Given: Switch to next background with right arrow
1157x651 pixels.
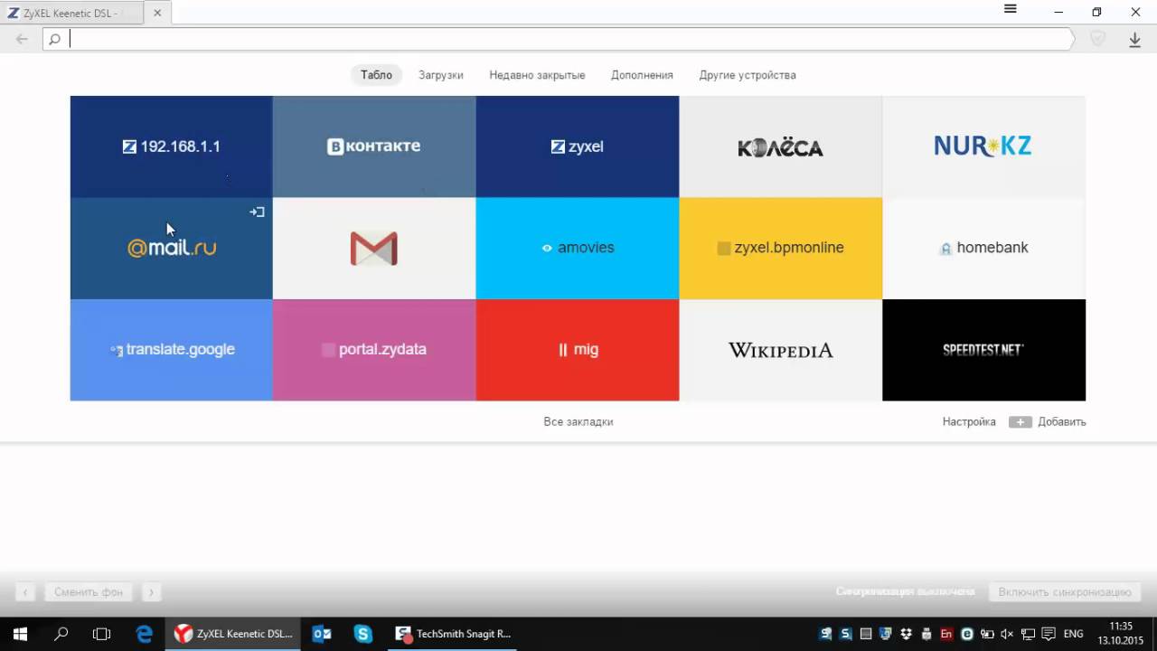Looking at the screenshot, I should coord(151,592).
